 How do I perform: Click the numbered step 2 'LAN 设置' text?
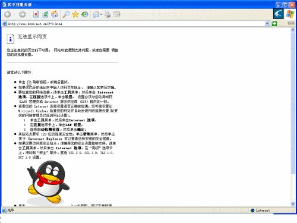(x=74, y=125)
